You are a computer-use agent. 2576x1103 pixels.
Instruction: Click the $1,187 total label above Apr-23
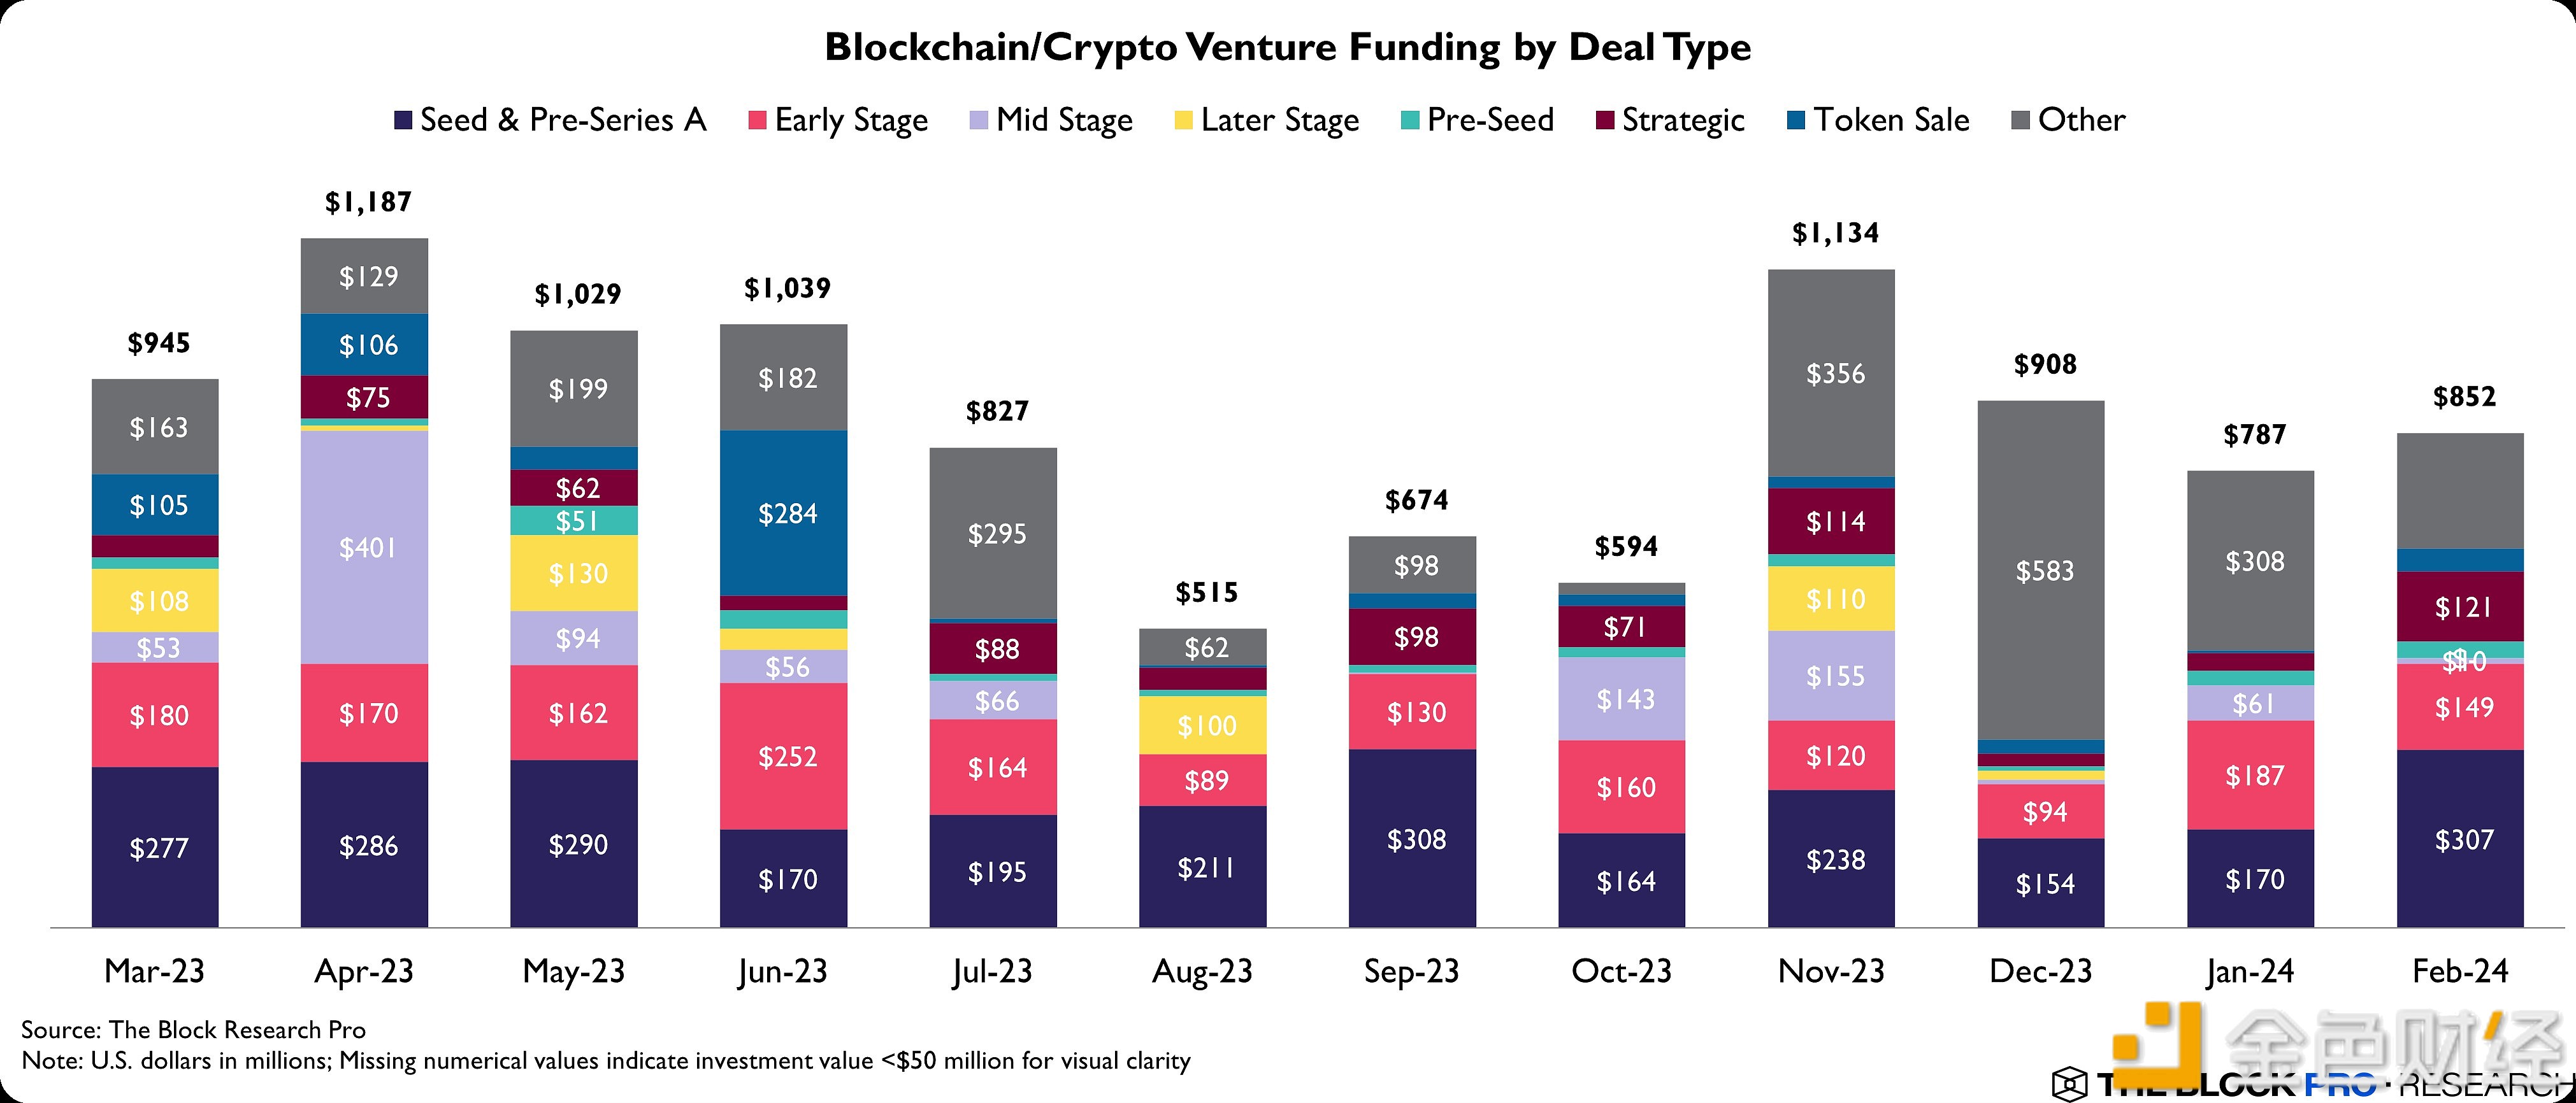pyautogui.click(x=367, y=203)
